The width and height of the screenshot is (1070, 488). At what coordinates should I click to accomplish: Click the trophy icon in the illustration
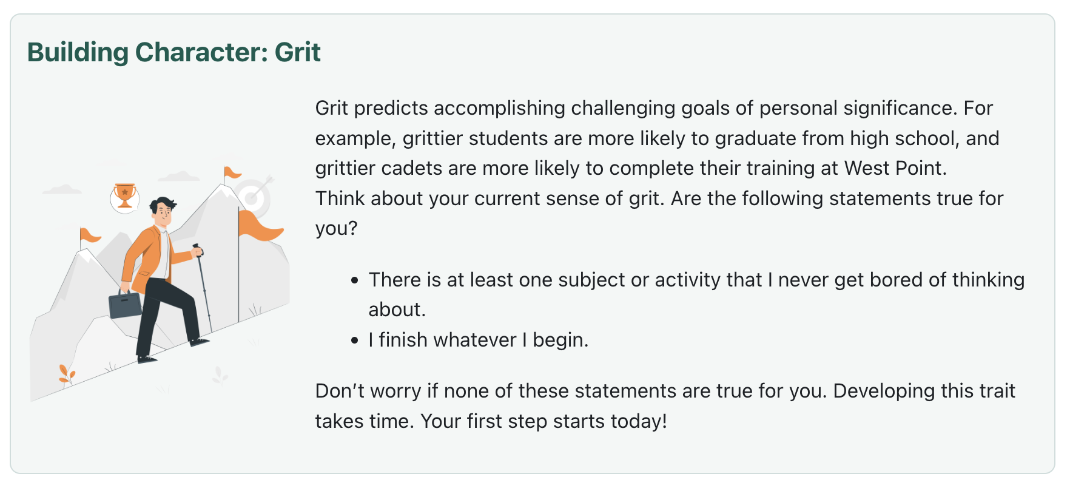[x=125, y=196]
